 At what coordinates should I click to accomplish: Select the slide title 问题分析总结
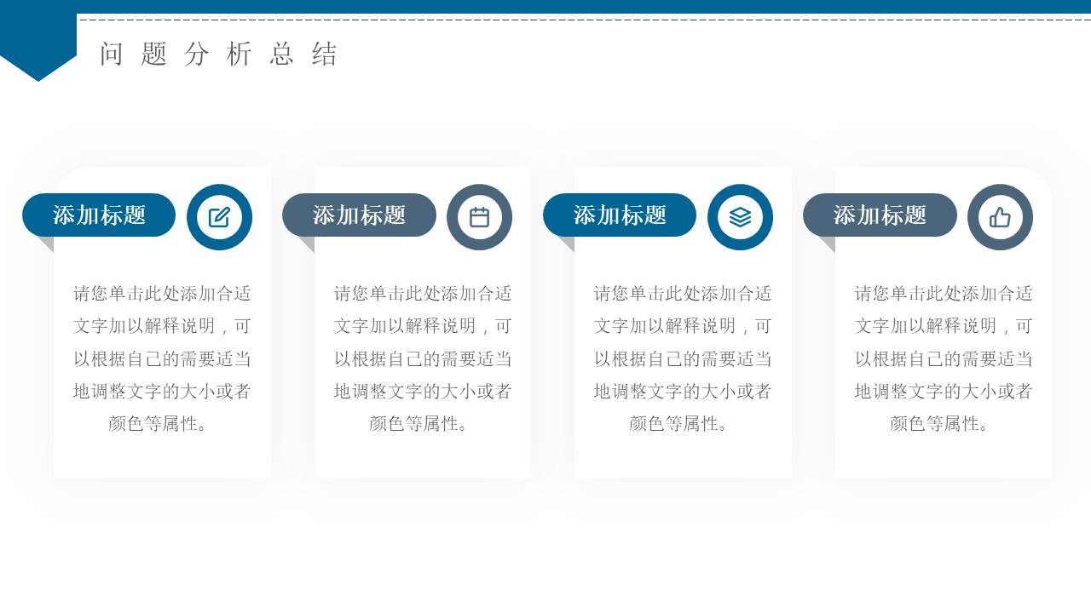[218, 54]
